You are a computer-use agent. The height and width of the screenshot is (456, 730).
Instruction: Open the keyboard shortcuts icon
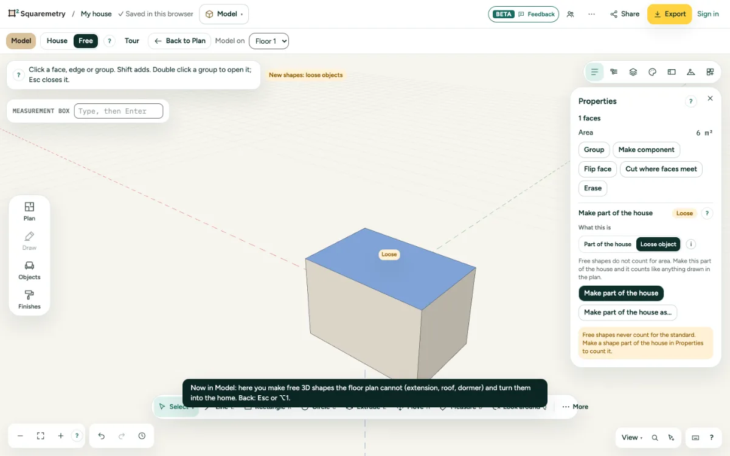point(696,438)
